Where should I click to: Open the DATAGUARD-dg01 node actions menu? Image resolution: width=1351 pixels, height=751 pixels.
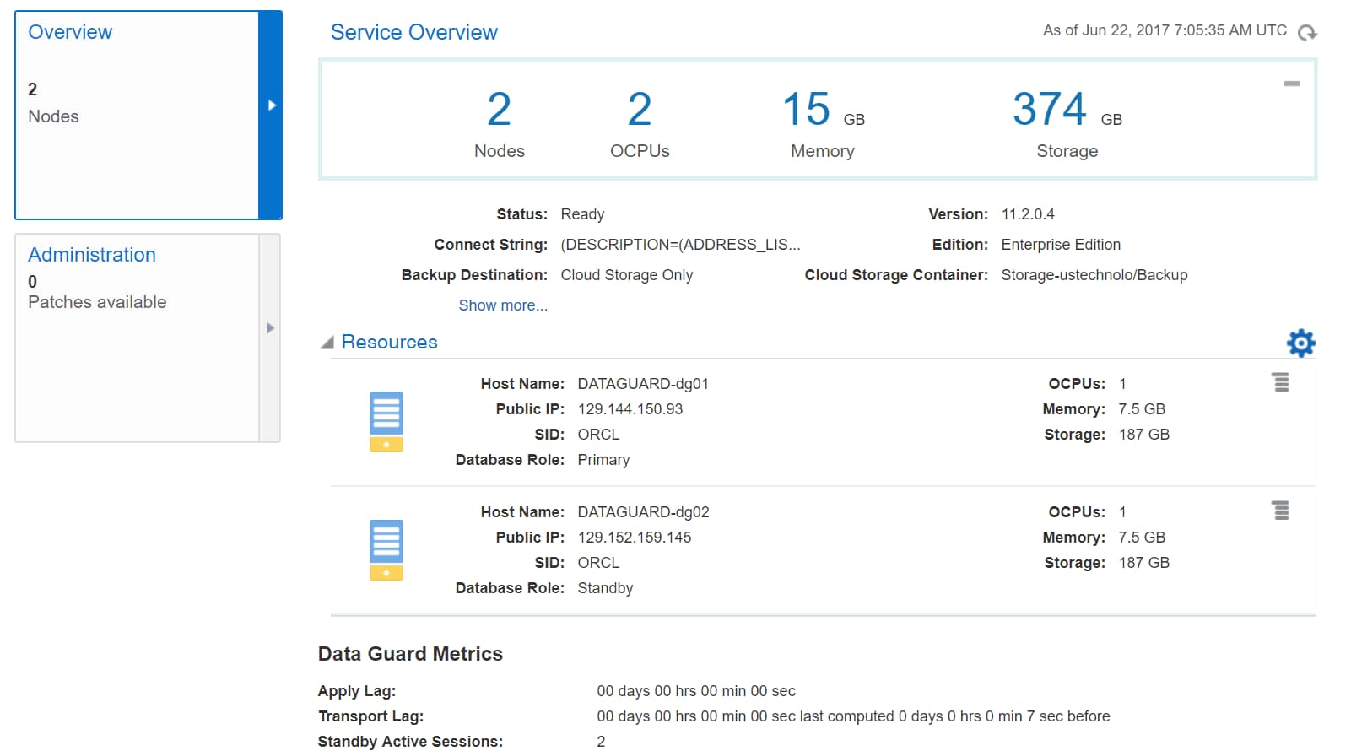1281,382
